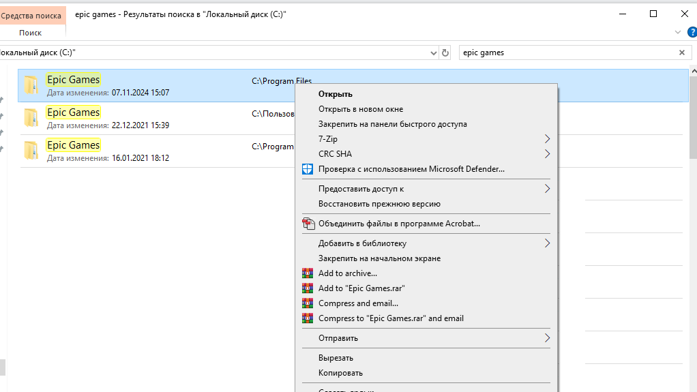
Task: Open the address bar history dropdown
Action: click(433, 53)
